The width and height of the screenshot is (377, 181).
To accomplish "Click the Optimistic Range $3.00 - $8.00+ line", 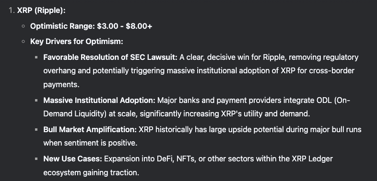I will pyautogui.click(x=91, y=26).
